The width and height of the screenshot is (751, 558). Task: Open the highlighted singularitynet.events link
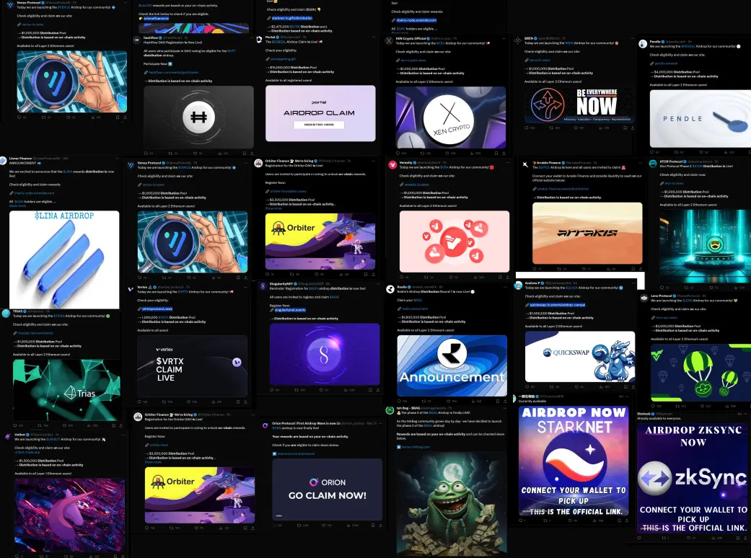click(290, 310)
